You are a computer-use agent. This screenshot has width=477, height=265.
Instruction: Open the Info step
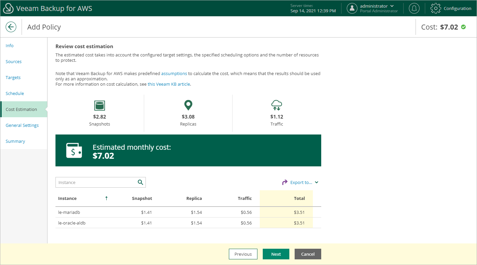10,45
